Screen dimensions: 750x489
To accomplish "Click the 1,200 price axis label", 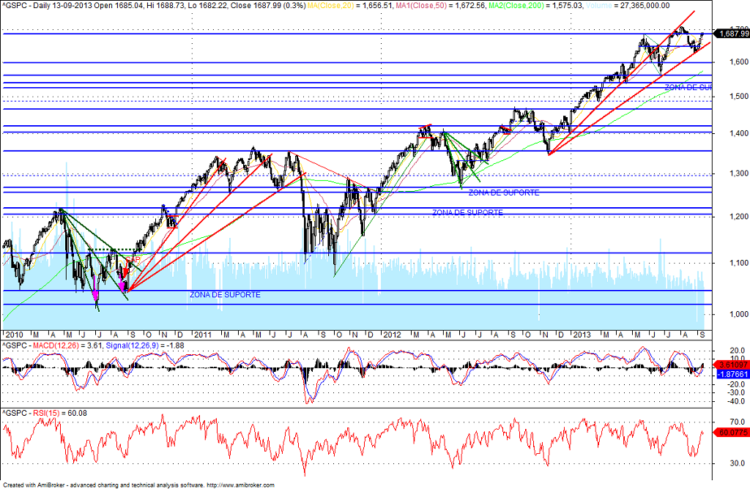I will pyautogui.click(x=739, y=217).
